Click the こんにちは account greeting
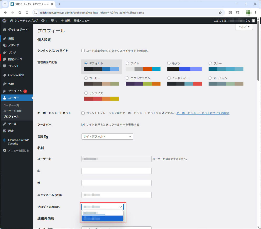This screenshot has height=229, width=261. click(x=234, y=21)
